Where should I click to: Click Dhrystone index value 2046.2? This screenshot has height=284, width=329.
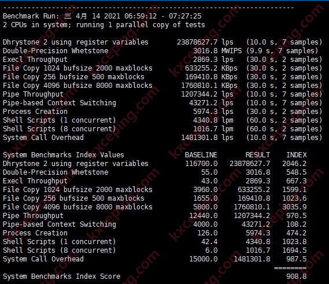tap(294, 164)
